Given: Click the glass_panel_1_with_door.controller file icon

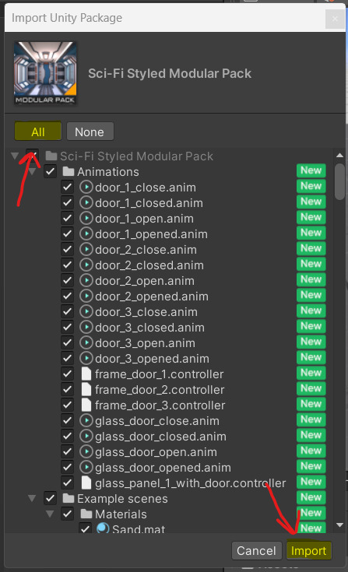Looking at the screenshot, I should pos(86,483).
